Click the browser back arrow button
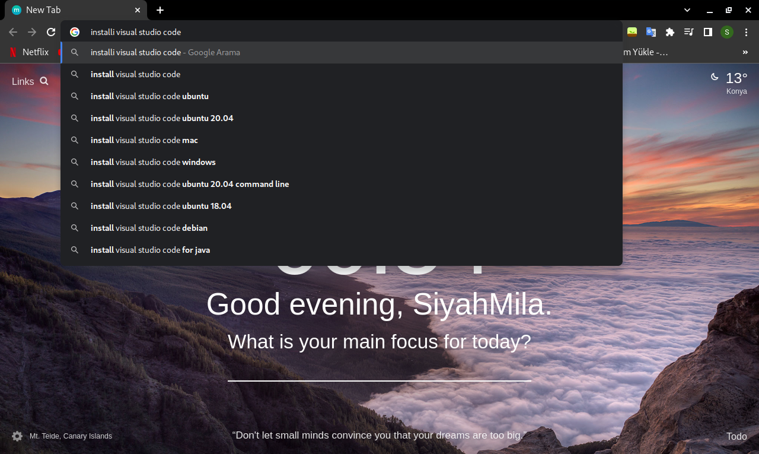The image size is (759, 454). [13, 32]
